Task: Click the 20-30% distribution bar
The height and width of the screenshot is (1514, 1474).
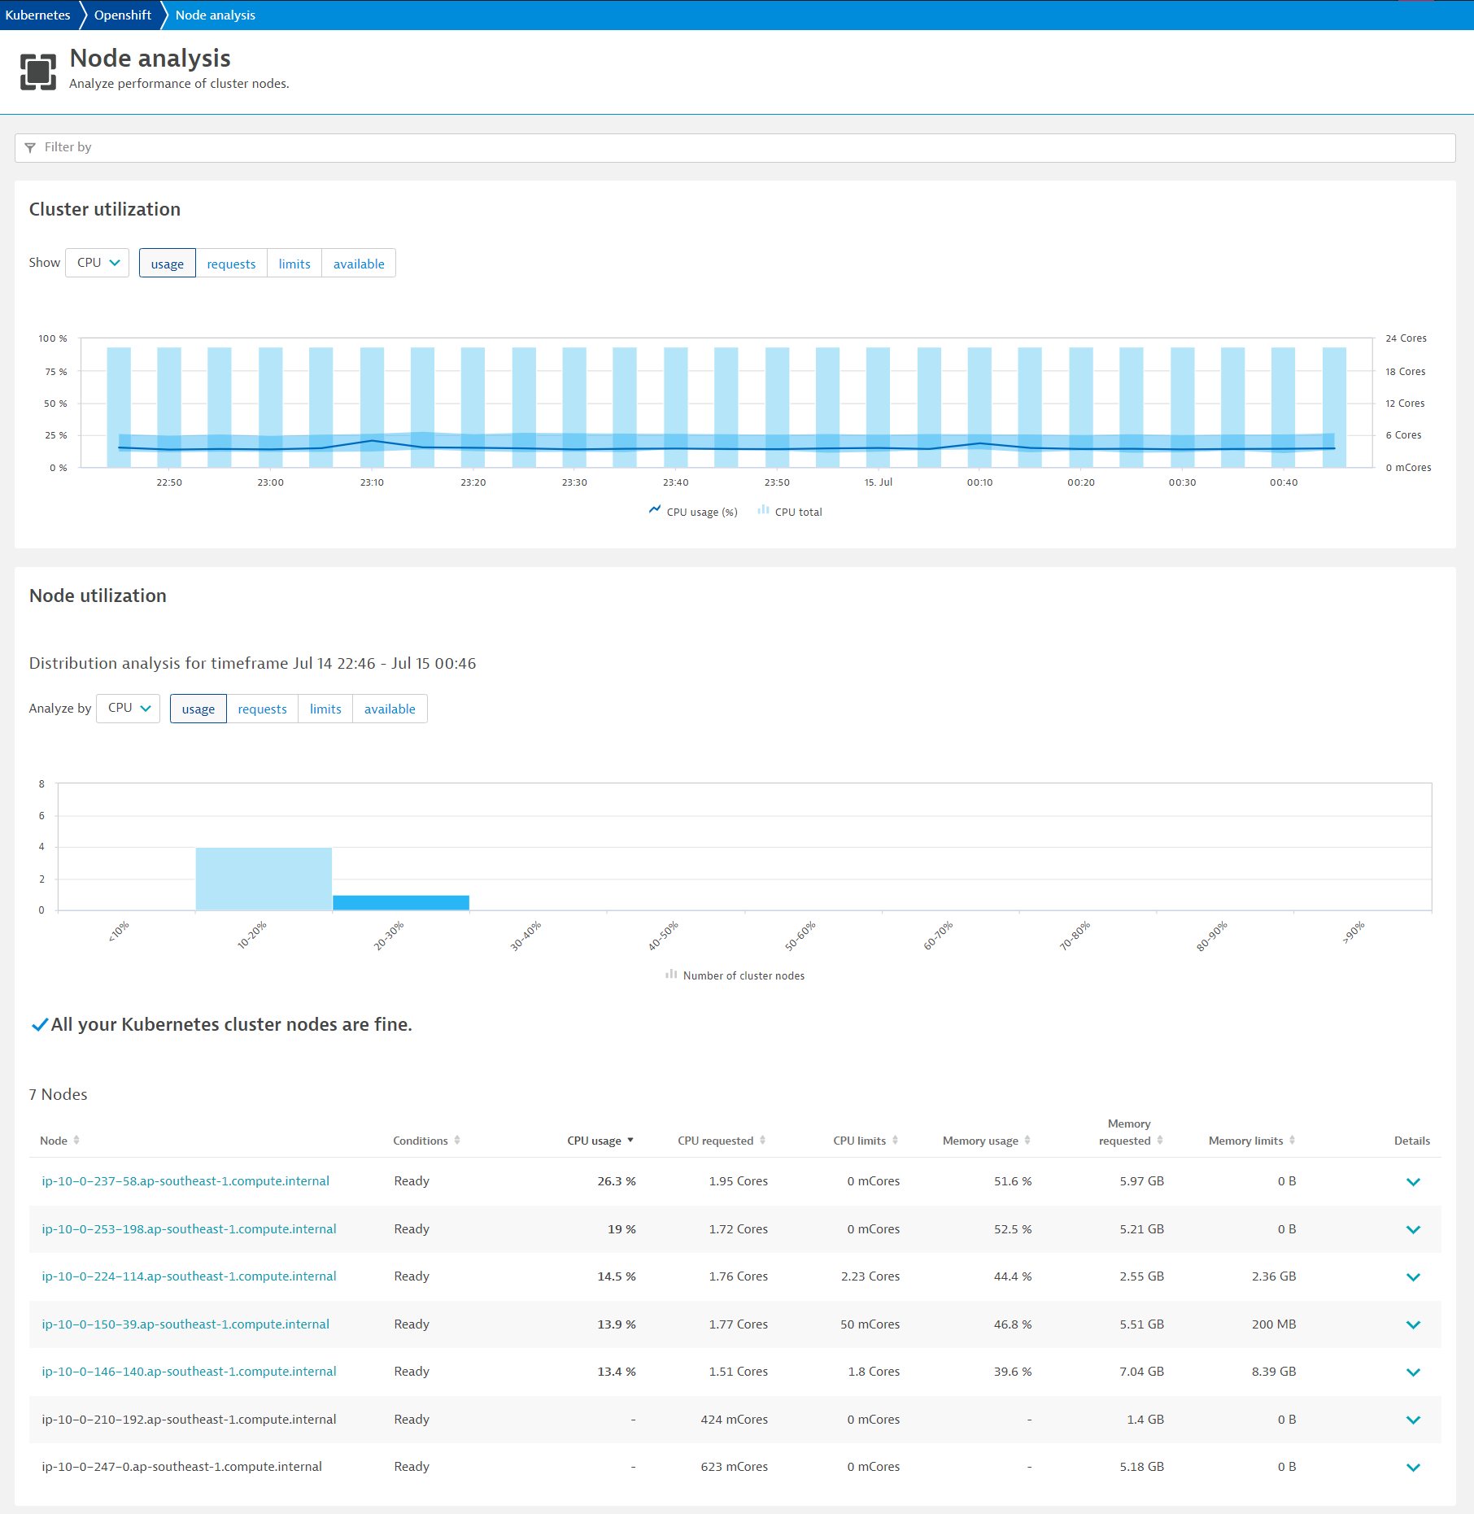Action: (401, 902)
